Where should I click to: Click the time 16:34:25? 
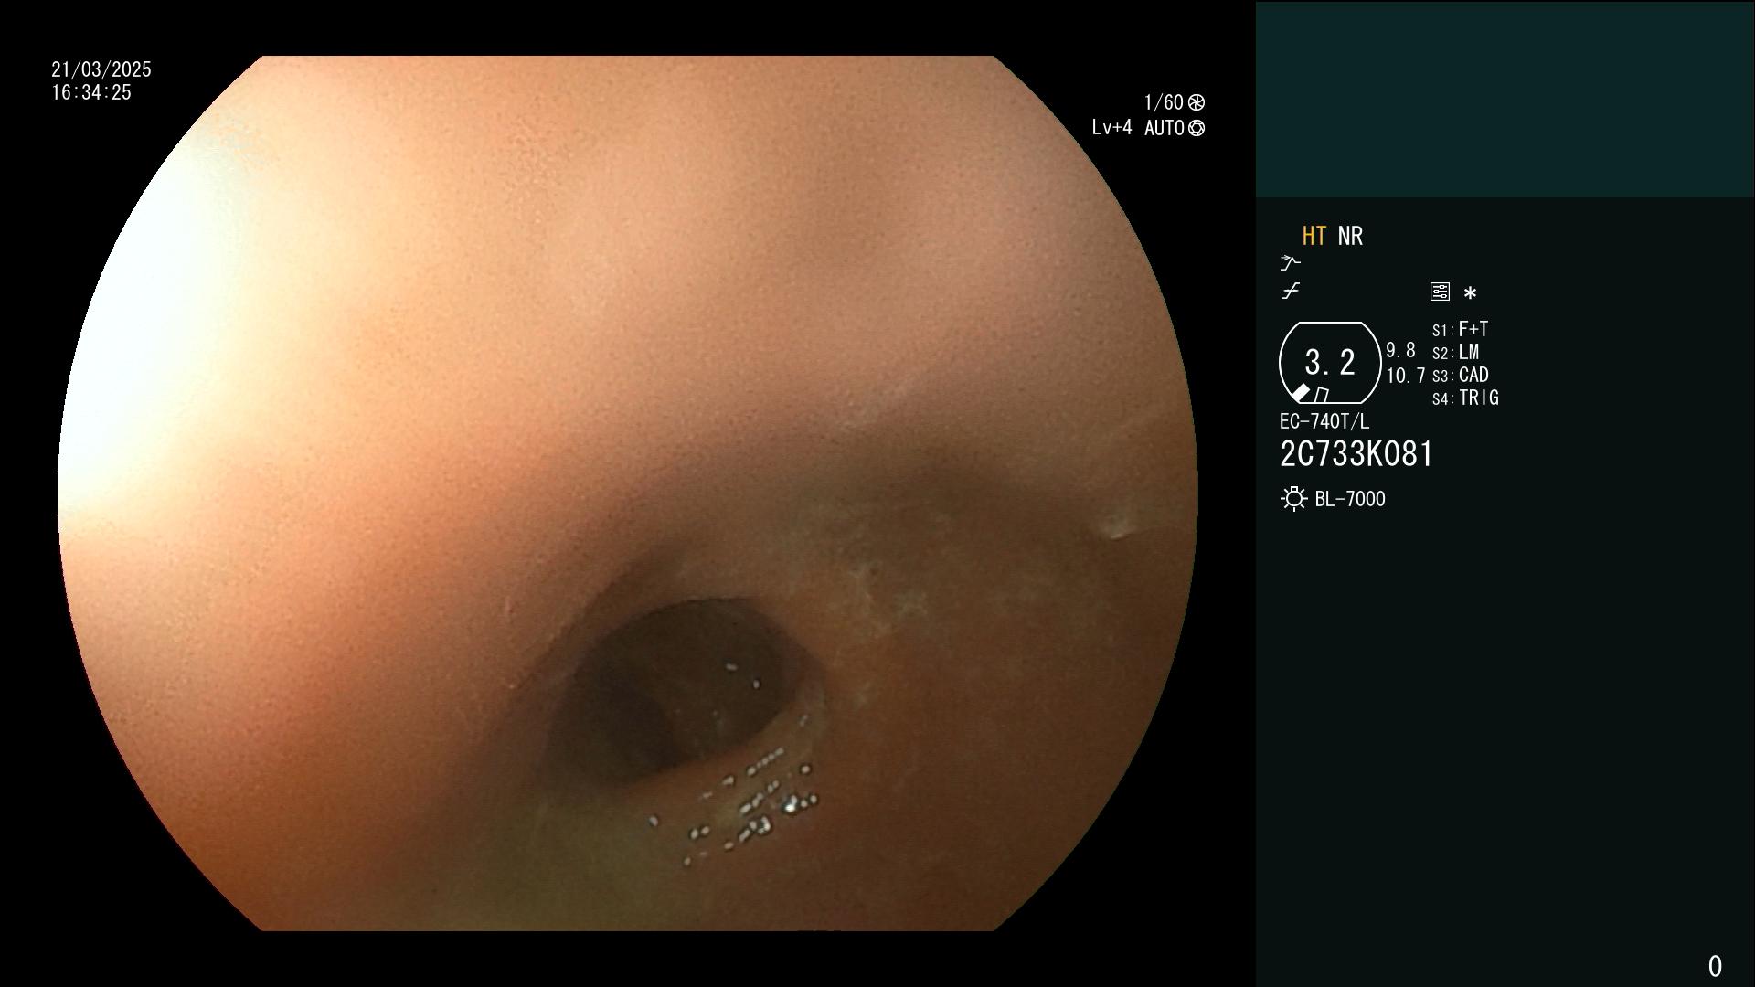coord(91,92)
